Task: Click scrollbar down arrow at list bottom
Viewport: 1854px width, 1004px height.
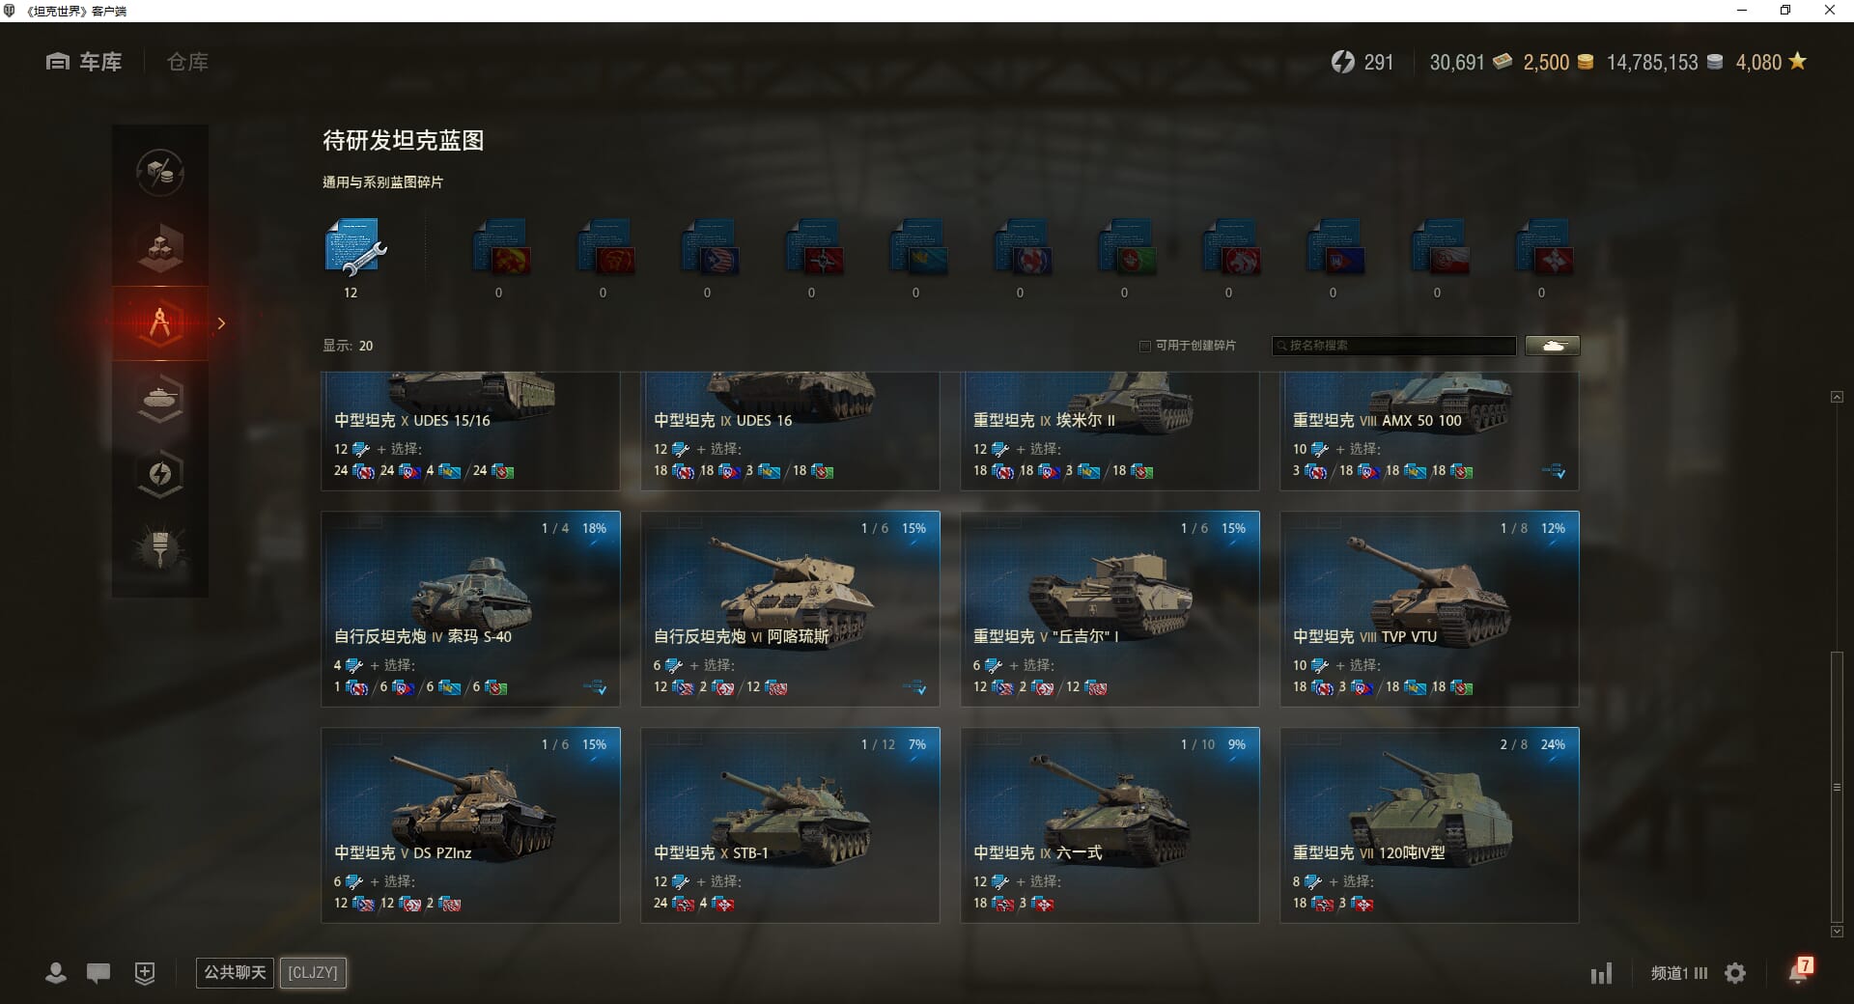Action: [x=1837, y=932]
